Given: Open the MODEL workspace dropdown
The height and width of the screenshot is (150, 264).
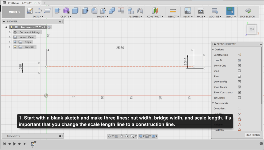Looking at the screenshot, I should click(14, 12).
